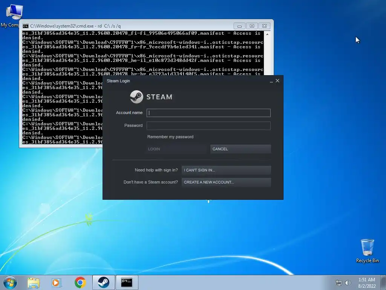Select Steam taskbar icon
Screen dimensions: 386x290
(104, 282)
